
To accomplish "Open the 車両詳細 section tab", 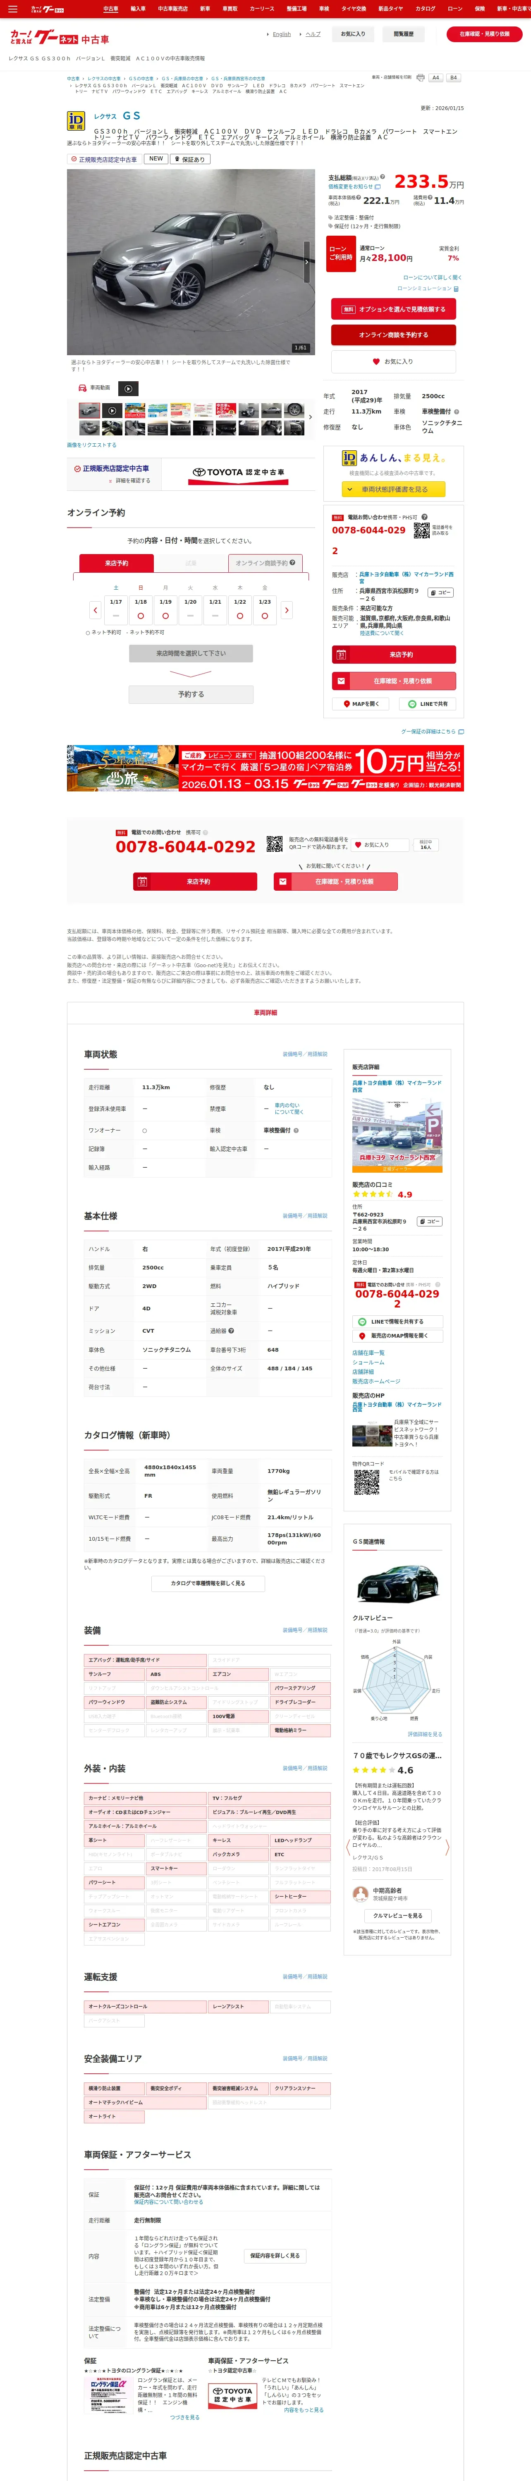I will pos(265,1012).
